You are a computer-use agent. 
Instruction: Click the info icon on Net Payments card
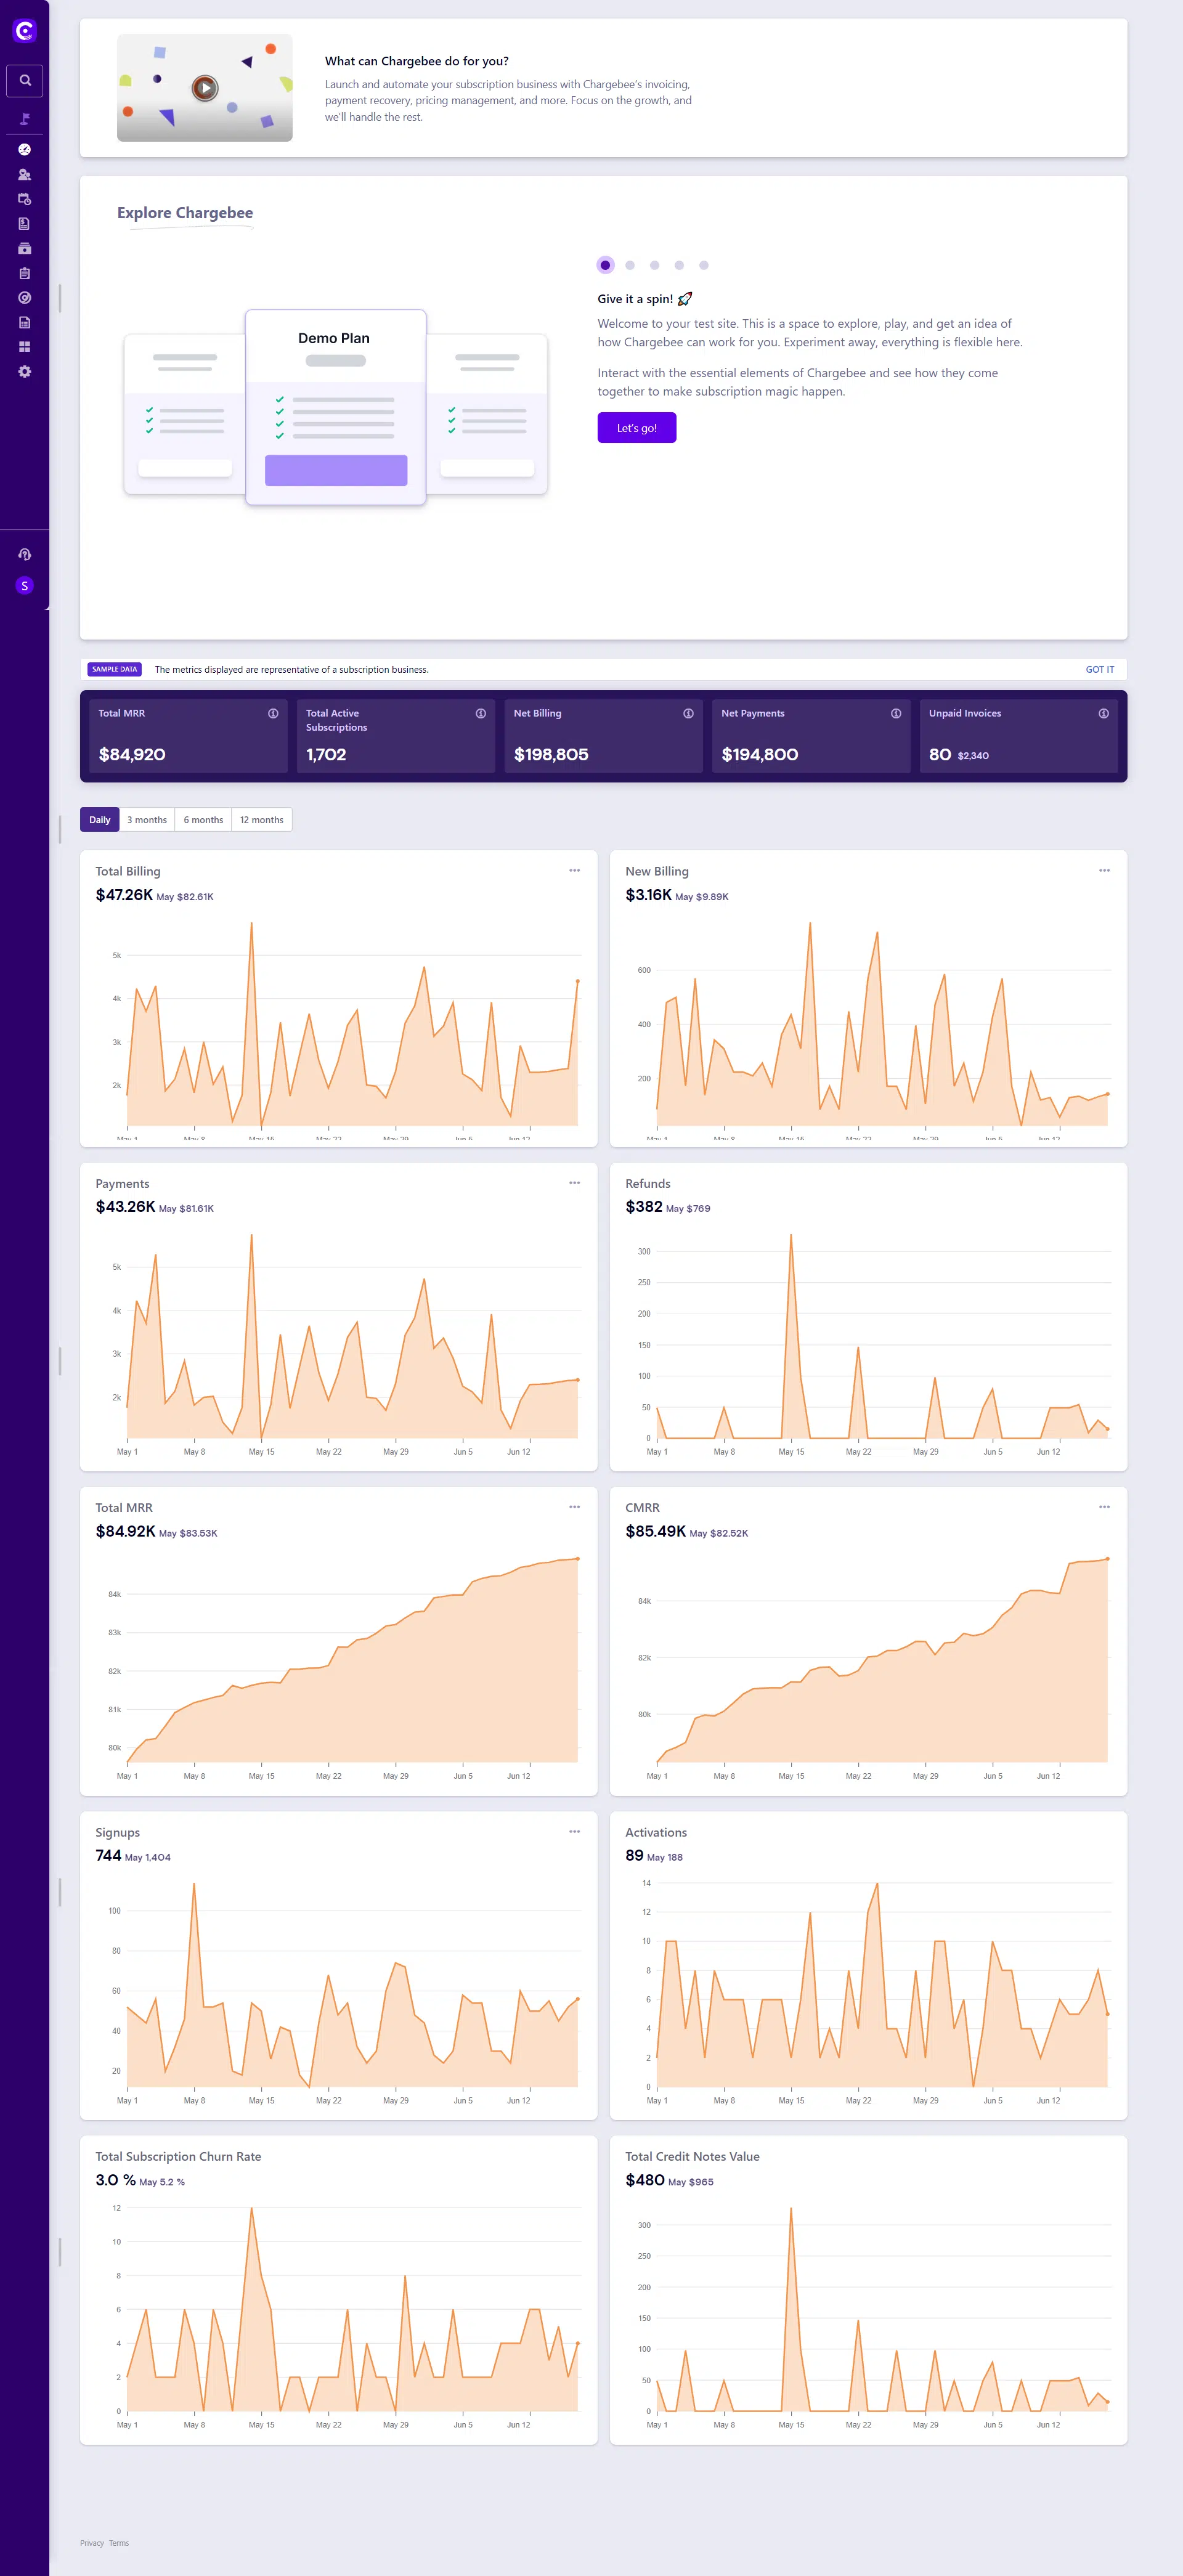[896, 713]
